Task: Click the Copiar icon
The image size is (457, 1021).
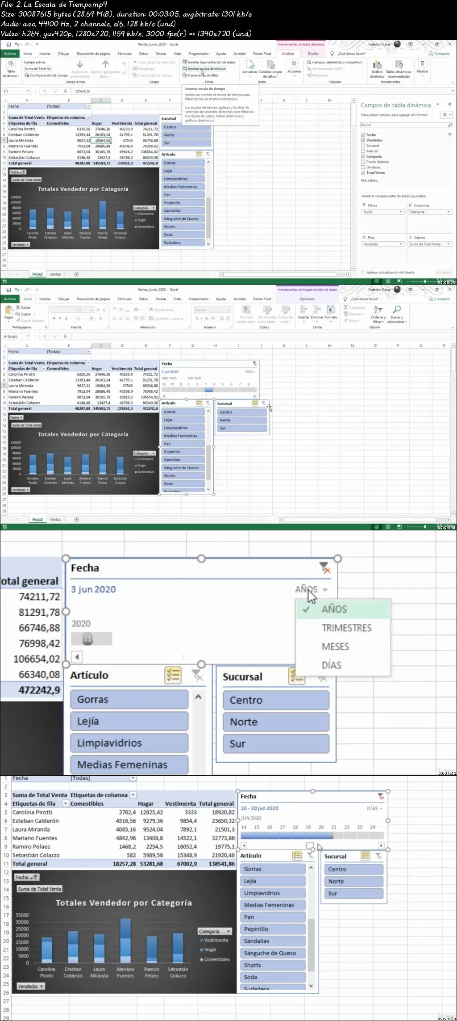Action: (x=18, y=314)
